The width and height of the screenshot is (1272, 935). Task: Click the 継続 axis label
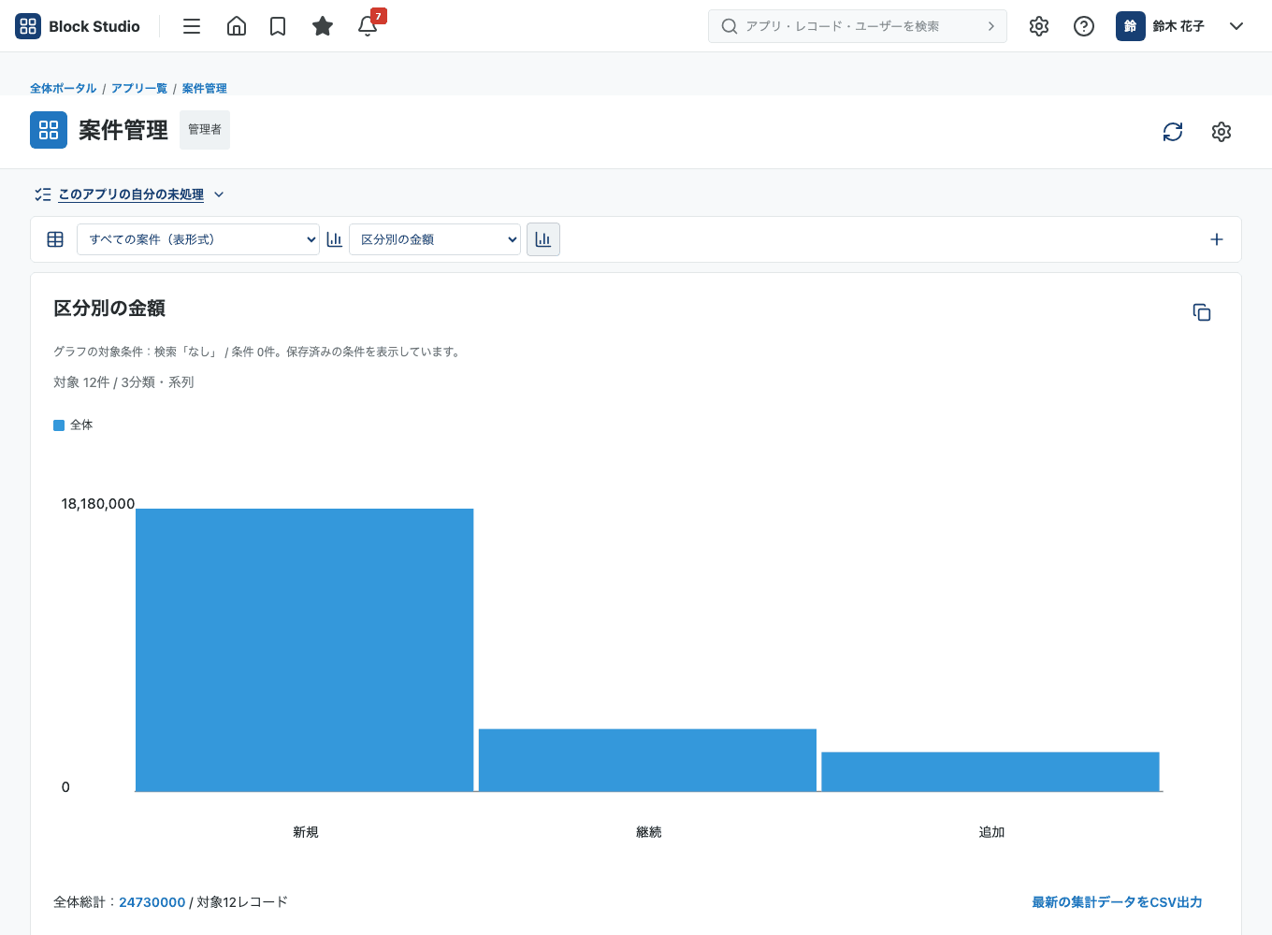click(x=648, y=832)
